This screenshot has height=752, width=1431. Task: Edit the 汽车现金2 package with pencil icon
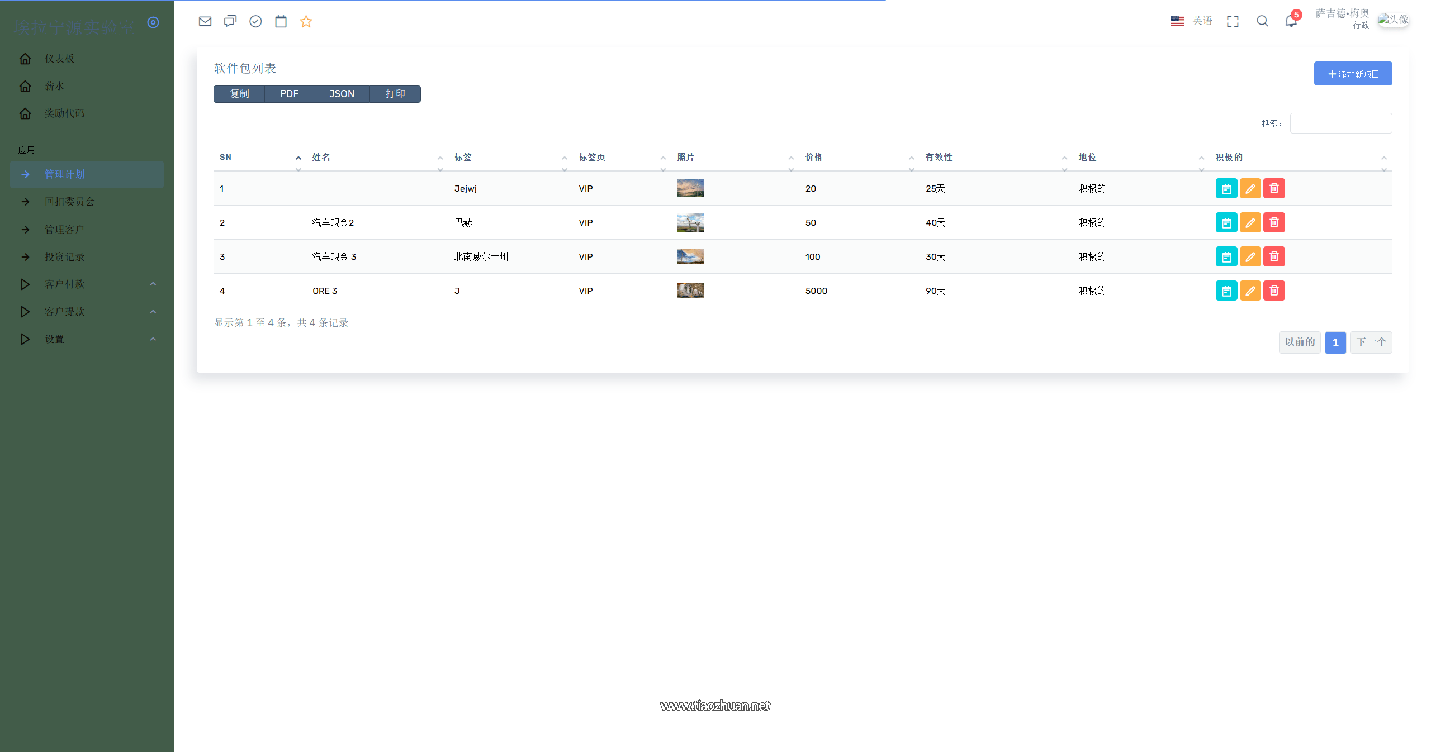click(1250, 222)
